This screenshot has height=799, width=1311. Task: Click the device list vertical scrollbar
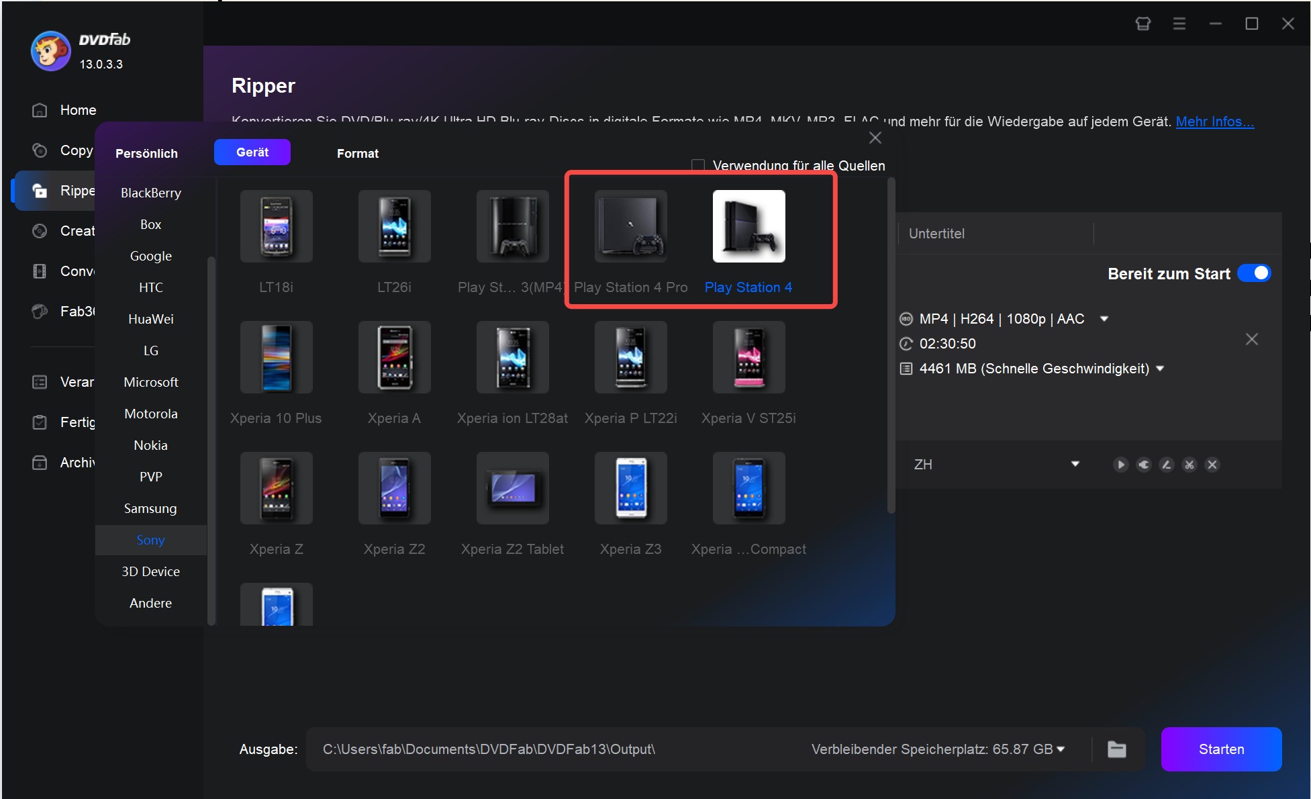891,346
